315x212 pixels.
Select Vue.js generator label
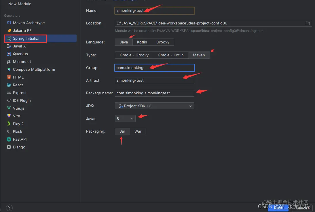pyautogui.click(x=18, y=108)
